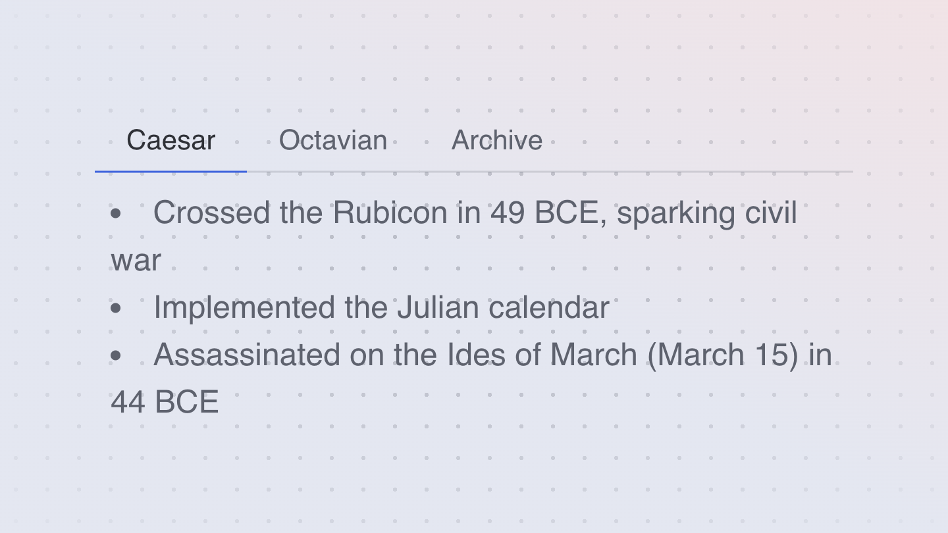Click the blue underline beneath the Caesar tab
948x533 pixels.
[x=171, y=171]
